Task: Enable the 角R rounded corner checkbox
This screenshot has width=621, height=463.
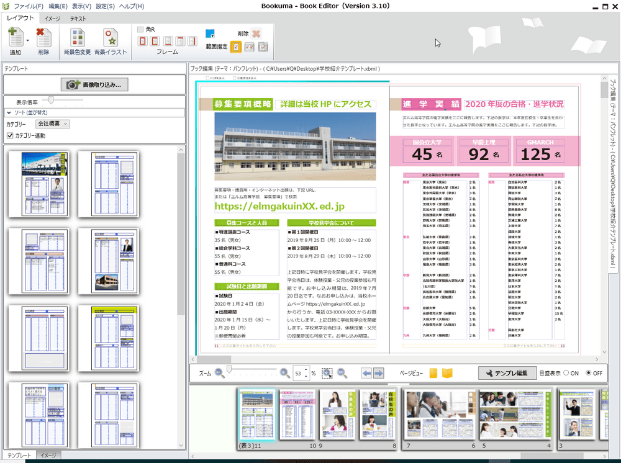Action: pos(140,29)
